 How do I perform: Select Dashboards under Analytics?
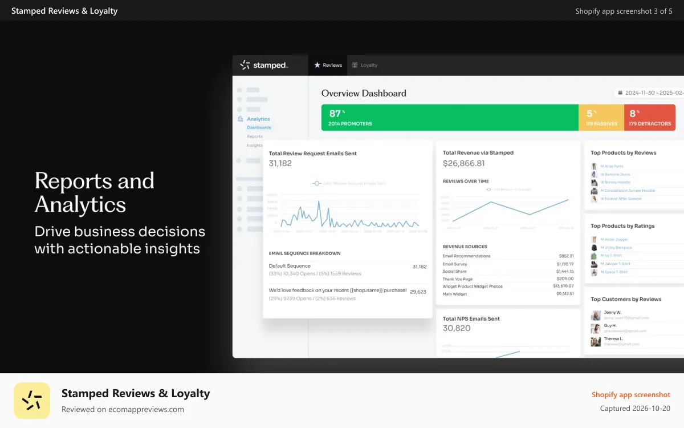259,127
